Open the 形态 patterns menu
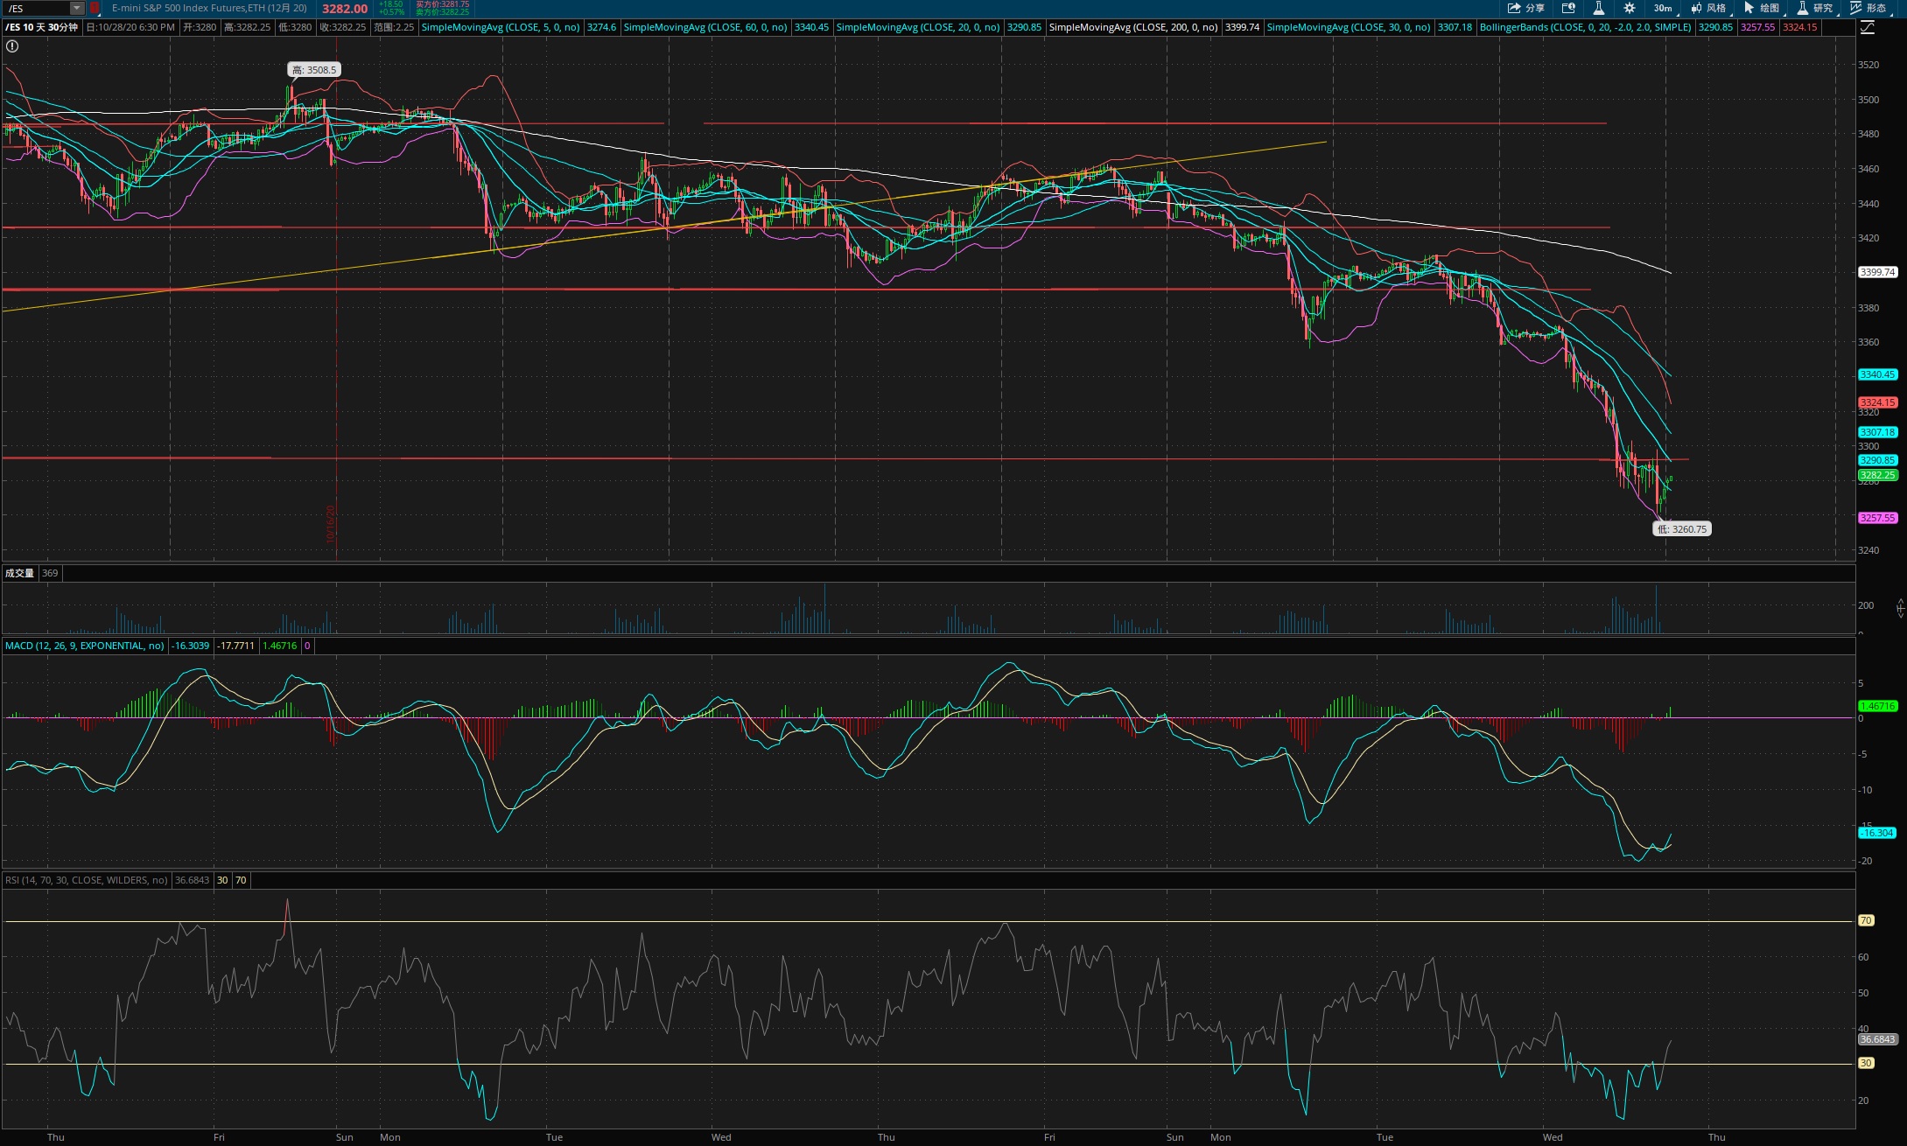Viewport: 1907px width, 1146px height. [x=1868, y=8]
